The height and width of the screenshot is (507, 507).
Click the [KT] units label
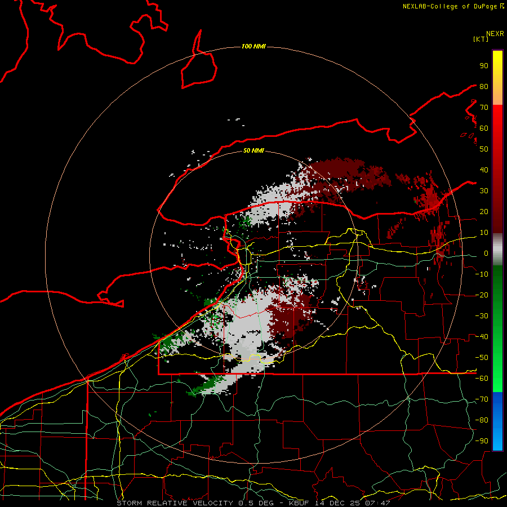[481, 39]
